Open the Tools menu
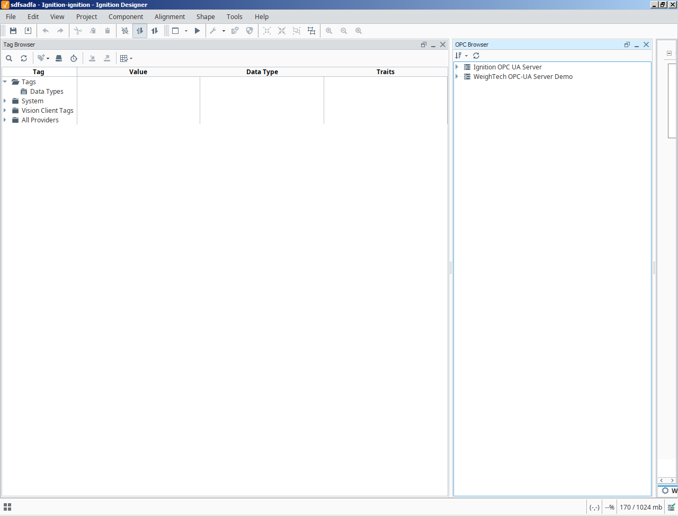Image resolution: width=678 pixels, height=517 pixels. coord(234,16)
